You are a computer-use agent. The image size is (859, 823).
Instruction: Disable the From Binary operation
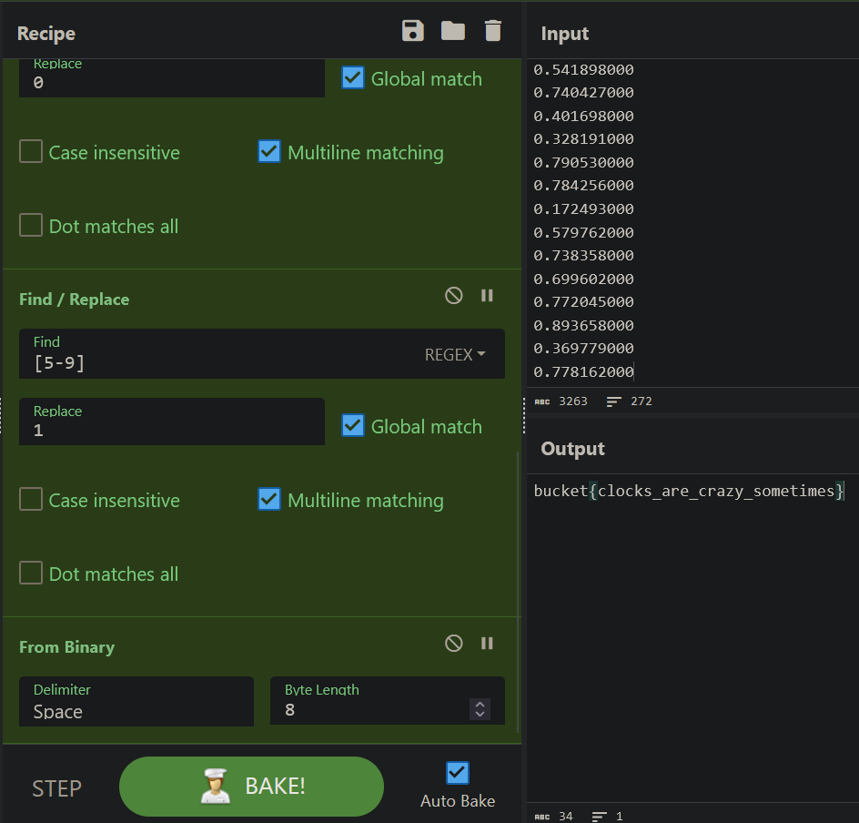[453, 644]
